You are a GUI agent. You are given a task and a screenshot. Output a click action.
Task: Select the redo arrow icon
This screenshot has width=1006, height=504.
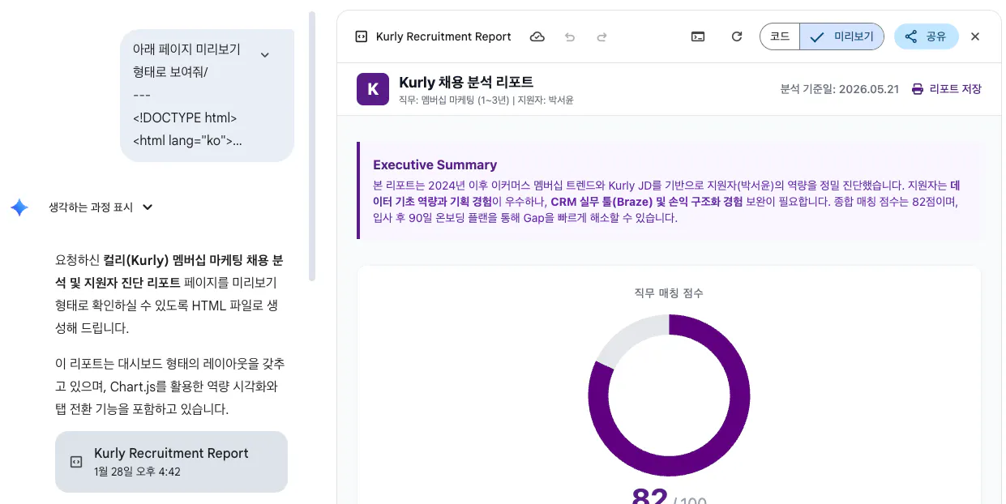click(601, 36)
